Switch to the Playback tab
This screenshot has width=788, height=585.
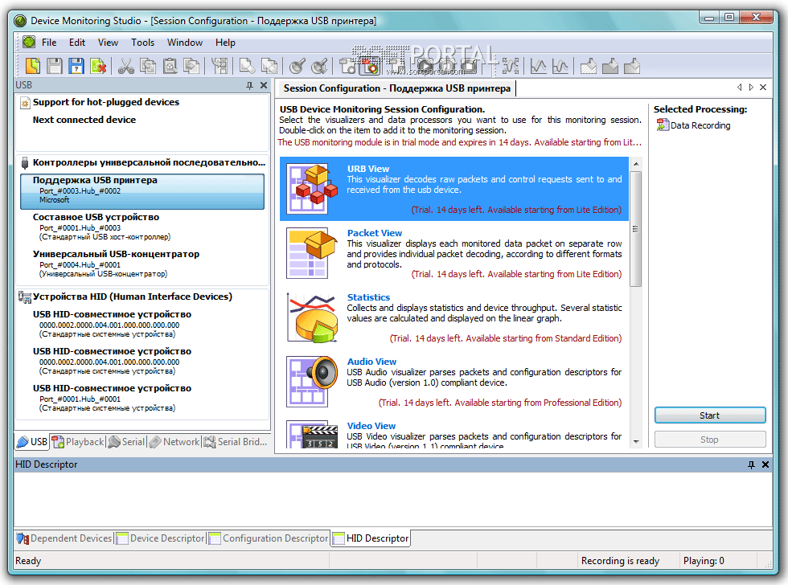[78, 442]
